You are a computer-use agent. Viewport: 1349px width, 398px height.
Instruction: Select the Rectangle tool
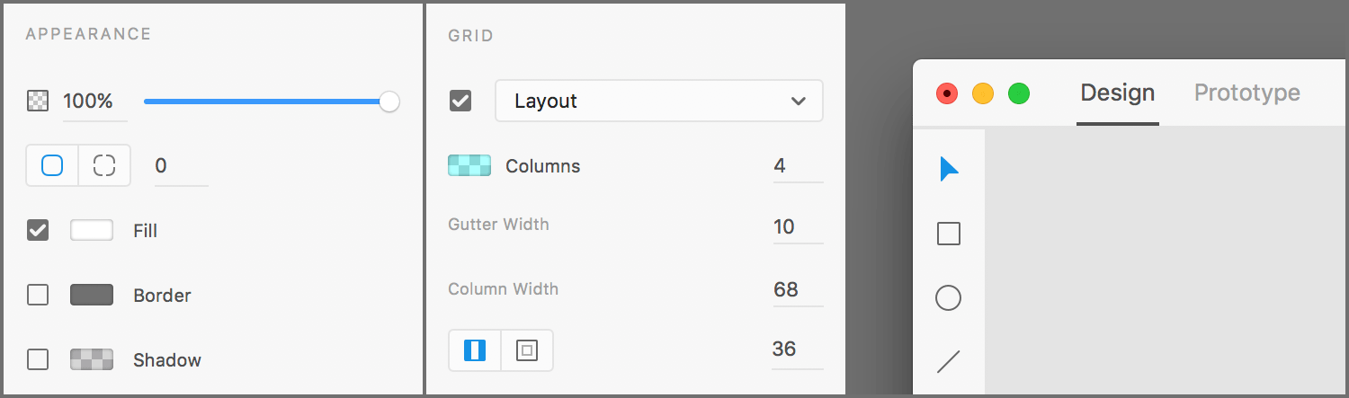pos(949,234)
